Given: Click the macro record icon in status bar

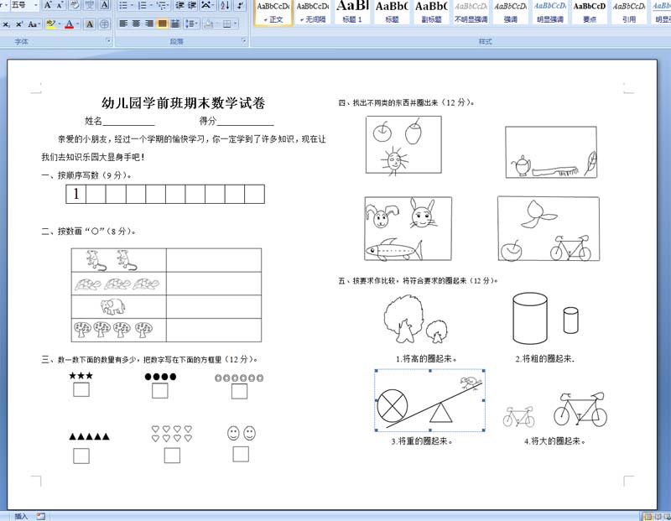Looking at the screenshot, I should coord(40,516).
